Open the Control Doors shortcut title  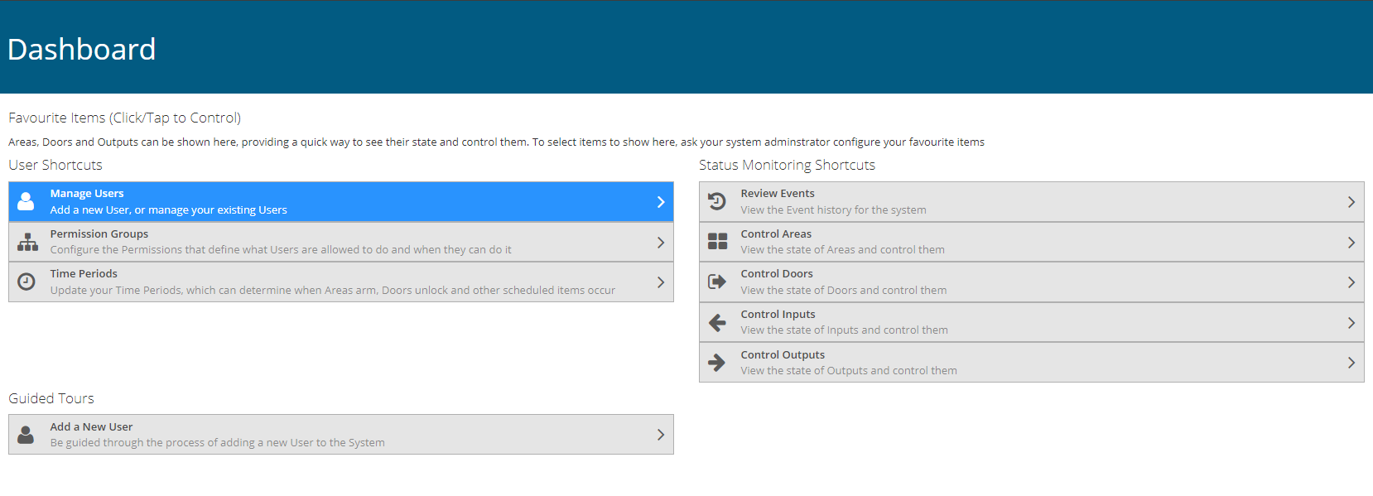pyautogui.click(x=777, y=274)
